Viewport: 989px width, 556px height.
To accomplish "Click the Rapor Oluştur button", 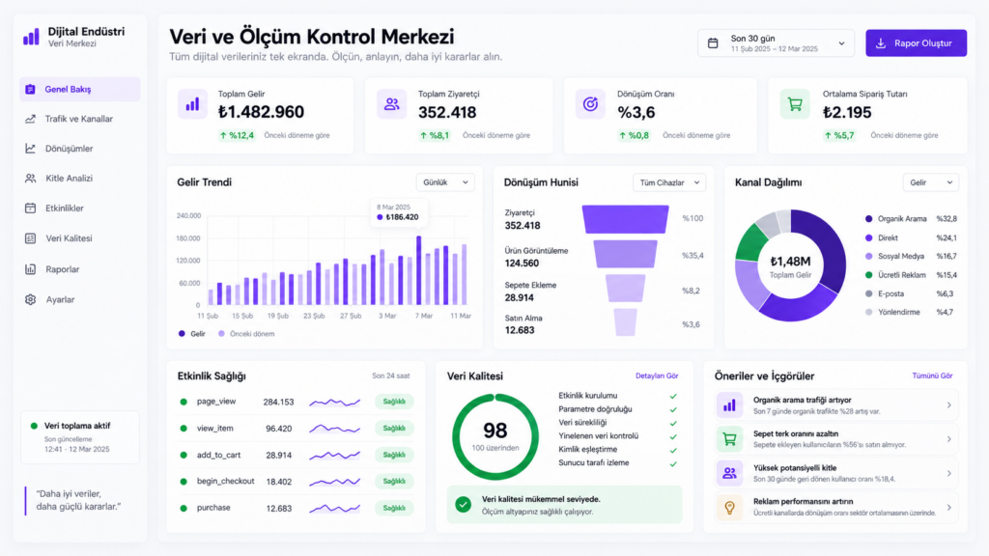I will pyautogui.click(x=916, y=43).
